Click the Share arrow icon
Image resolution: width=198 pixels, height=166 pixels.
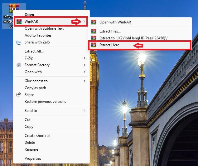click(x=19, y=95)
